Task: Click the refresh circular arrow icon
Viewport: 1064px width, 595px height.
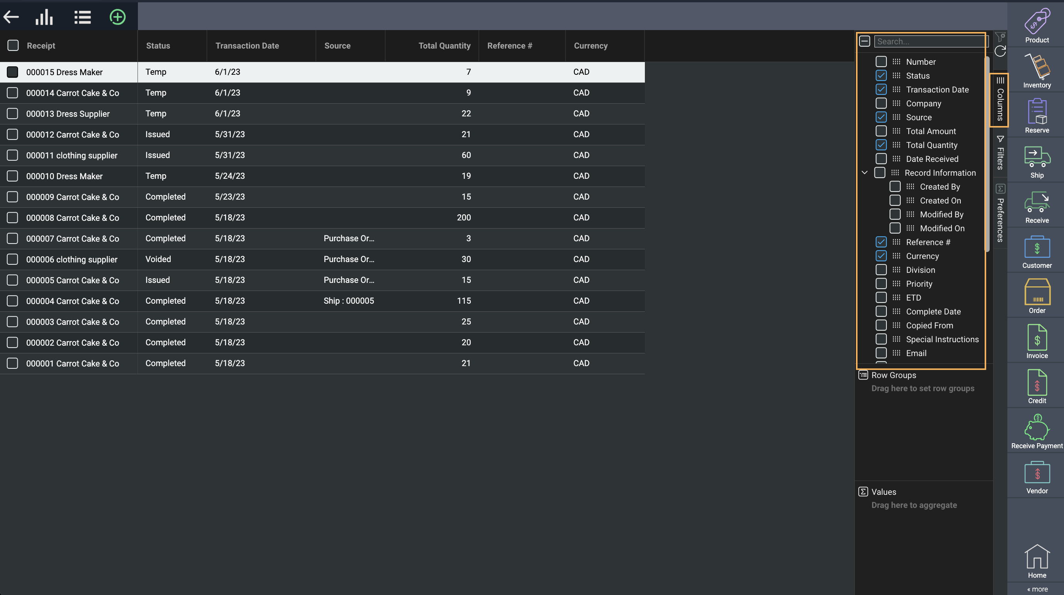Action: point(1000,51)
